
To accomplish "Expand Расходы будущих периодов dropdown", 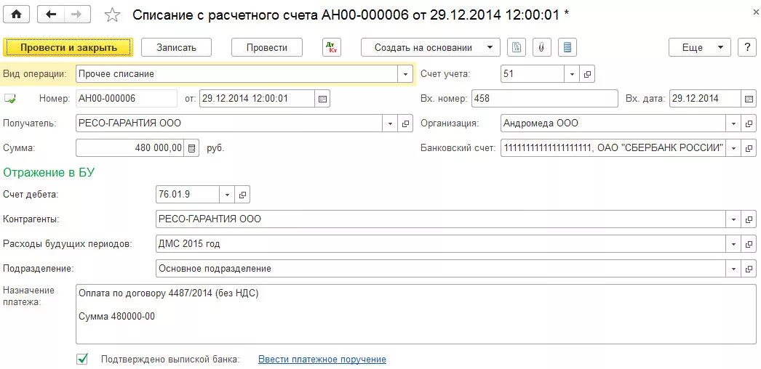I will pos(733,243).
